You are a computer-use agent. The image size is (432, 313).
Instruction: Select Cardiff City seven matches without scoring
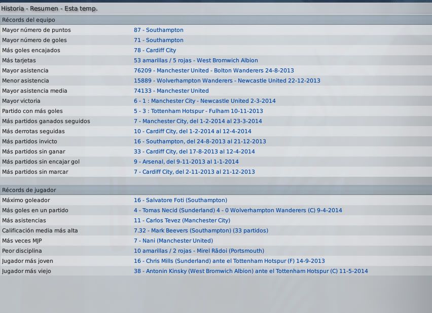pos(194,172)
